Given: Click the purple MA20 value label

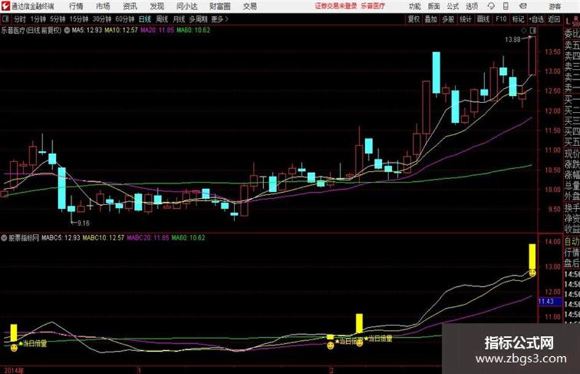Looking at the screenshot, I should pyautogui.click(x=157, y=30).
